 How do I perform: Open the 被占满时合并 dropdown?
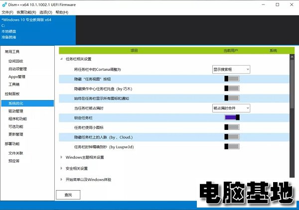click(x=231, y=108)
